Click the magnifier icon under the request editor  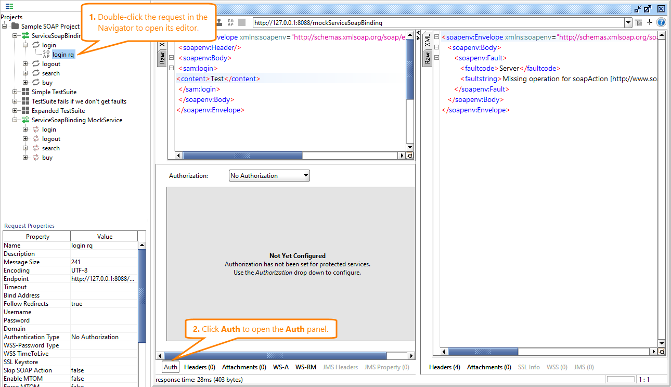[x=409, y=155]
